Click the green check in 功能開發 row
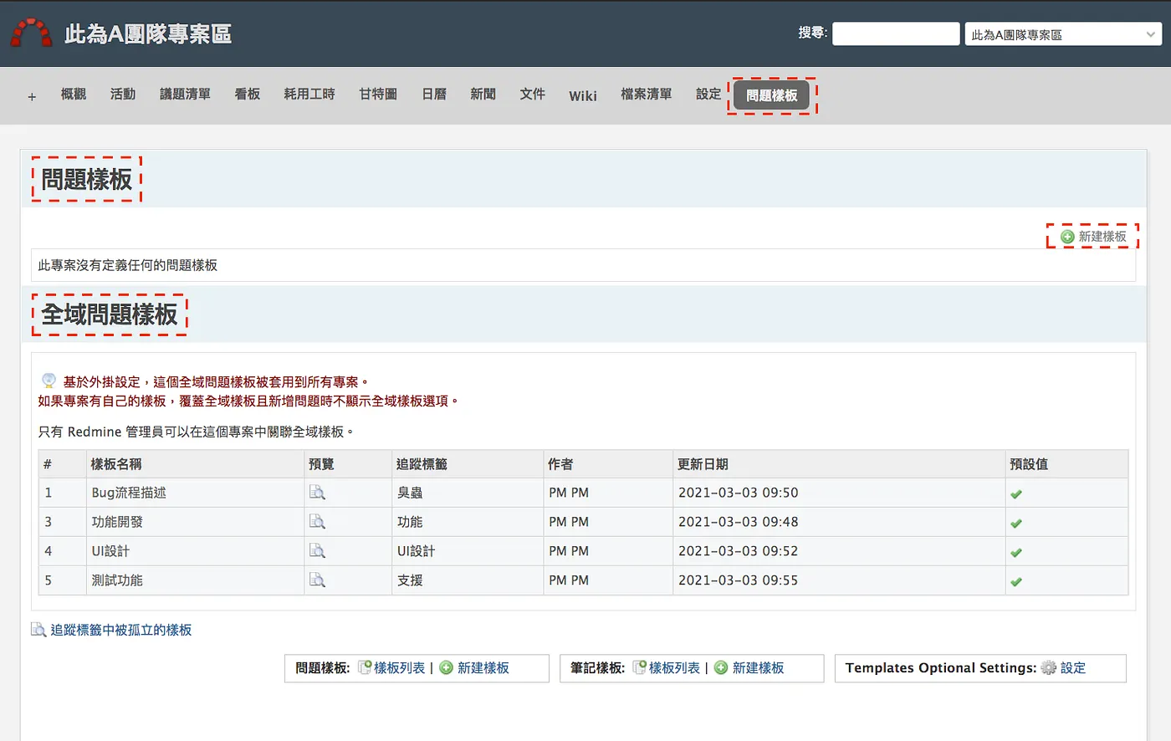Viewport: 1171px width, 741px height. tap(1016, 523)
